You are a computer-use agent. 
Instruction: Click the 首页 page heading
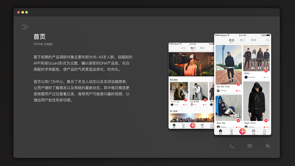pyautogui.click(x=40, y=37)
